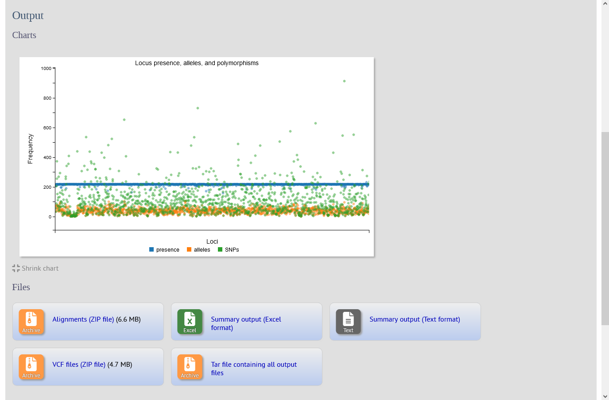Image resolution: width=609 pixels, height=400 pixels.
Task: Click the vertical scrollbar thumb
Action: pos(605,228)
